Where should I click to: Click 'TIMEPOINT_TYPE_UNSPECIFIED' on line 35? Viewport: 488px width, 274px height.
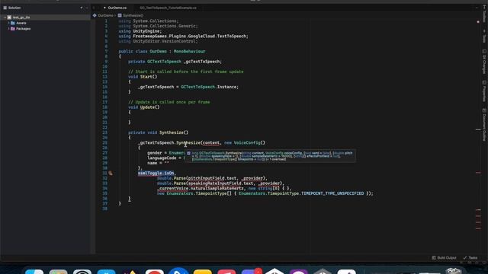[332, 193]
